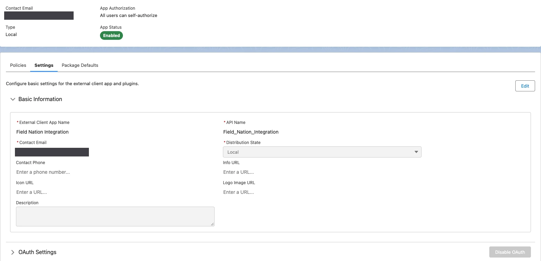This screenshot has width=541, height=261.
Task: Click the 'App Status' label
Action: [111, 27]
